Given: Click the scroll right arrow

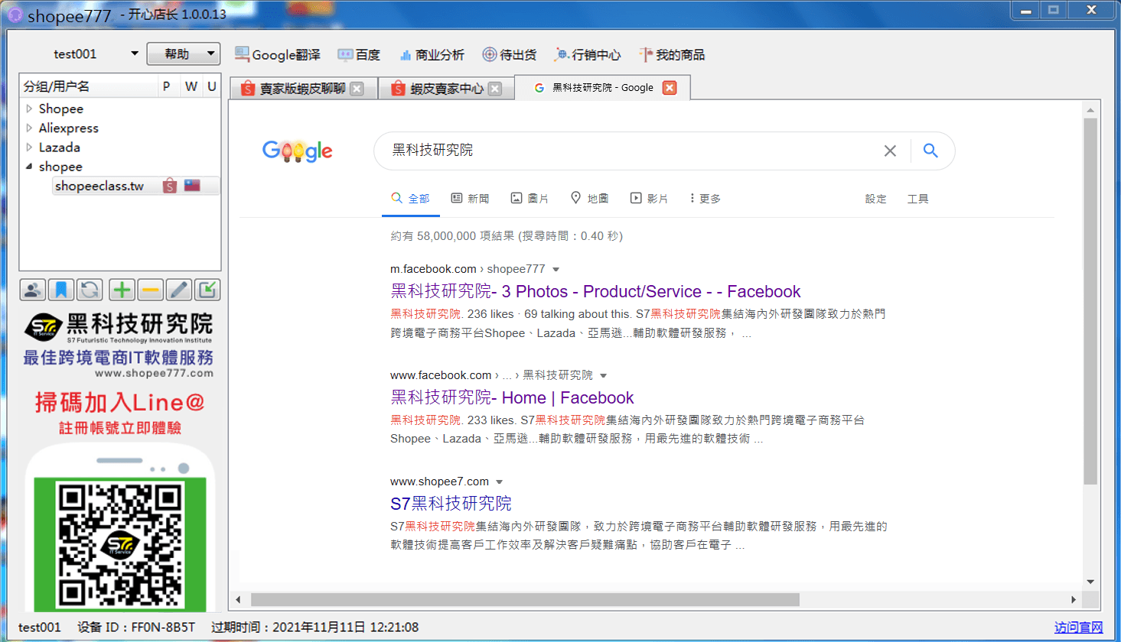Looking at the screenshot, I should coord(1074,600).
